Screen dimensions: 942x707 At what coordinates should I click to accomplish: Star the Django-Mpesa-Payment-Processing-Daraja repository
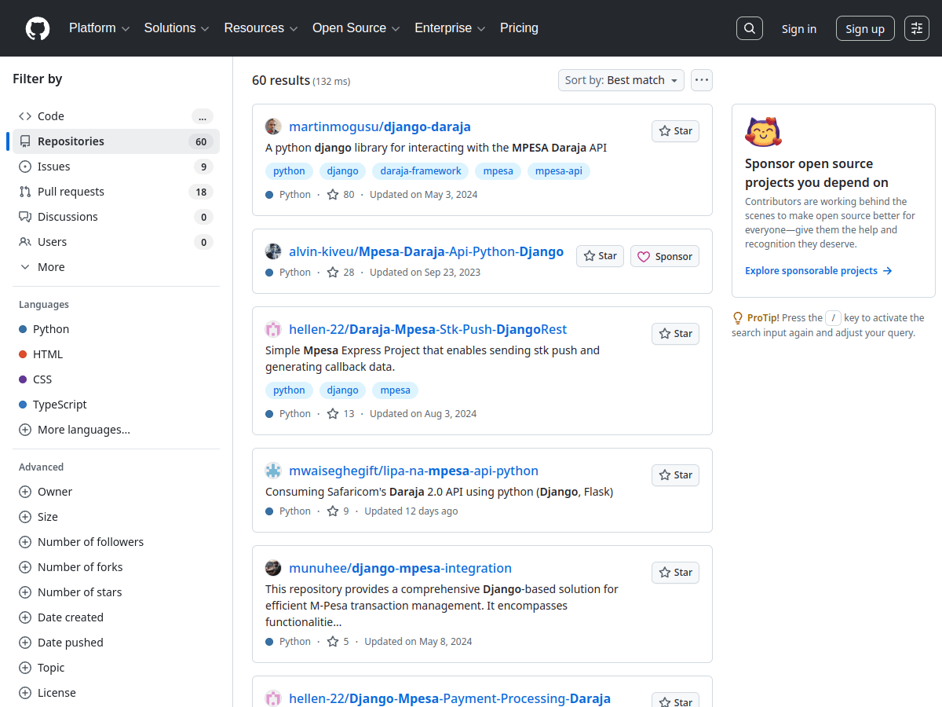(675, 699)
